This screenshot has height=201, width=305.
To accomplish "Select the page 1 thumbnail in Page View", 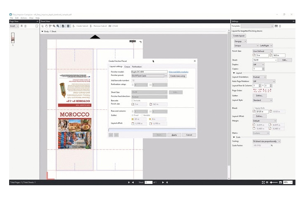I will pyautogui.click(x=12, y=37).
